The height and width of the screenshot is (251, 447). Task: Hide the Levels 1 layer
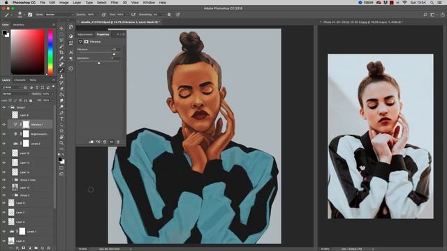coord(3,231)
